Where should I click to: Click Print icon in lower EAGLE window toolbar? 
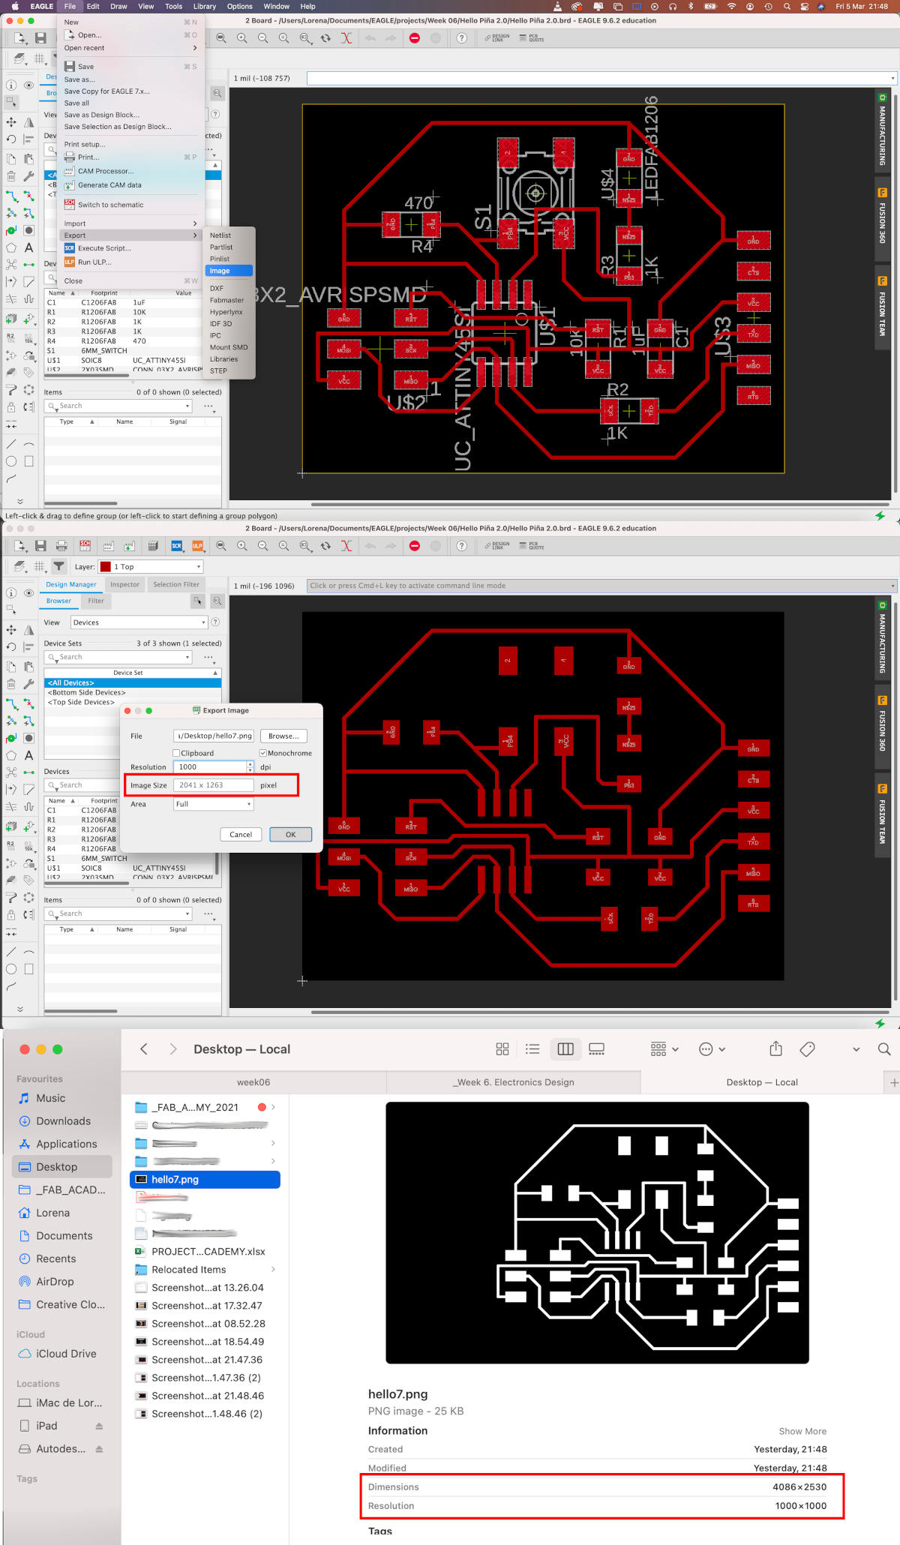click(x=61, y=546)
